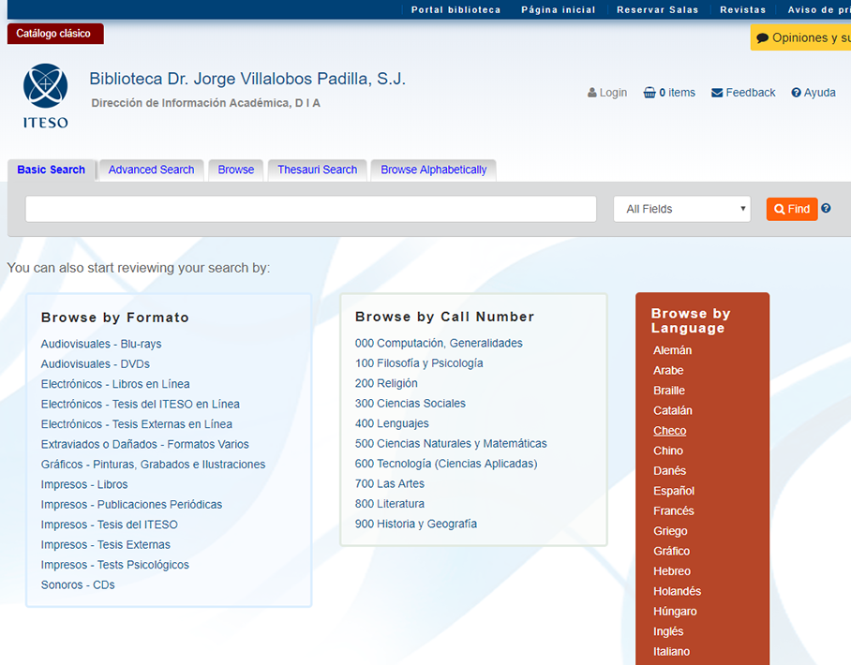This screenshot has width=851, height=665.
Task: Open call number 700 Las Artes
Action: point(390,484)
